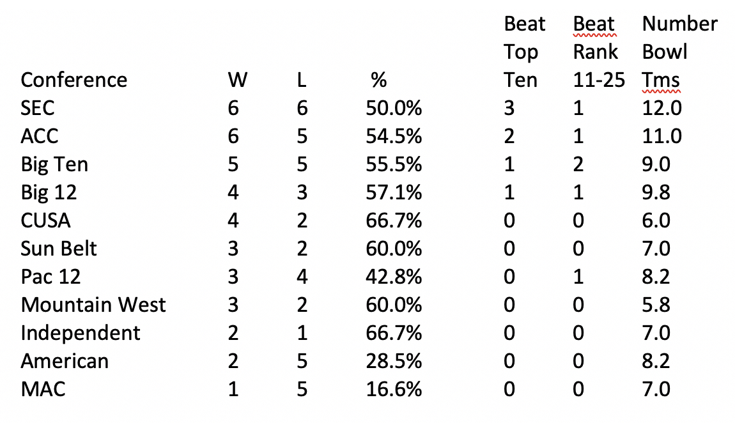Viewport: 735px width, 423px height.
Task: Click the 28.5% value for American
Action: pos(394,361)
